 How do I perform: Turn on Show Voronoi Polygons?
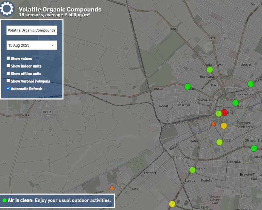8,81
